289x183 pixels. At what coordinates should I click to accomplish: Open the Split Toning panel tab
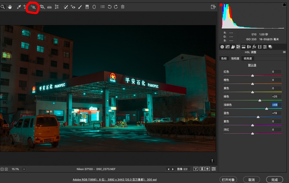[243, 47]
